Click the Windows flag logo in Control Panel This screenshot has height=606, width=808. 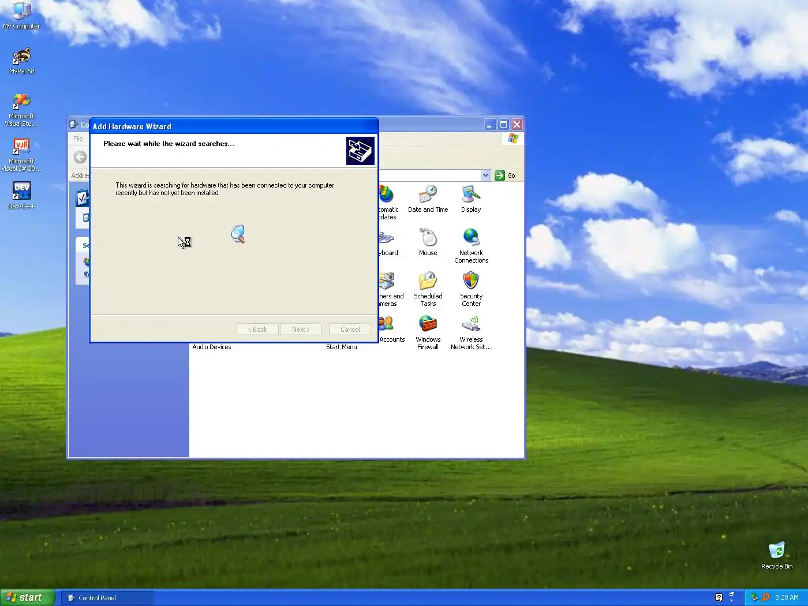tap(513, 139)
